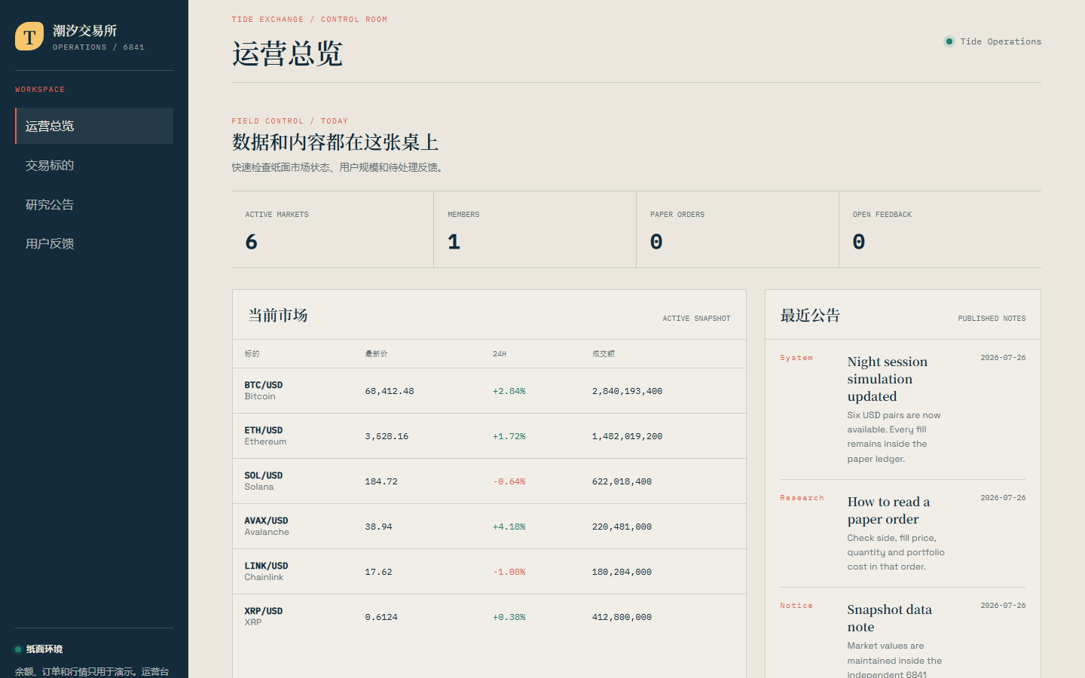Click the PUBLISHED NOTES label
Image resolution: width=1085 pixels, height=678 pixels.
pyautogui.click(x=992, y=319)
